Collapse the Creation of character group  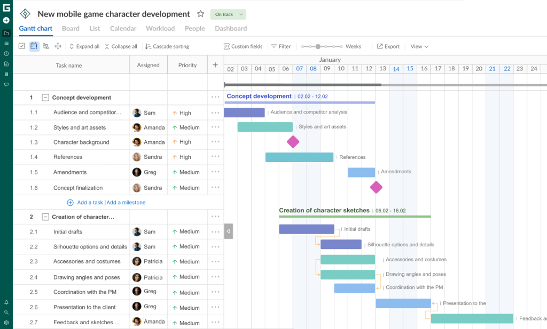(45, 216)
